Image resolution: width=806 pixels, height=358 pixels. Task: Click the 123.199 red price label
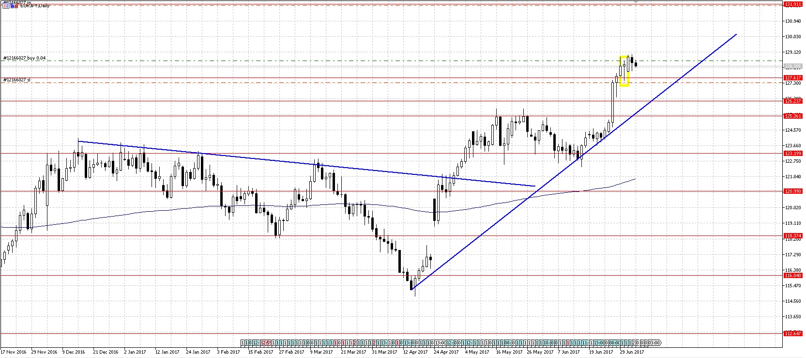tap(793, 154)
